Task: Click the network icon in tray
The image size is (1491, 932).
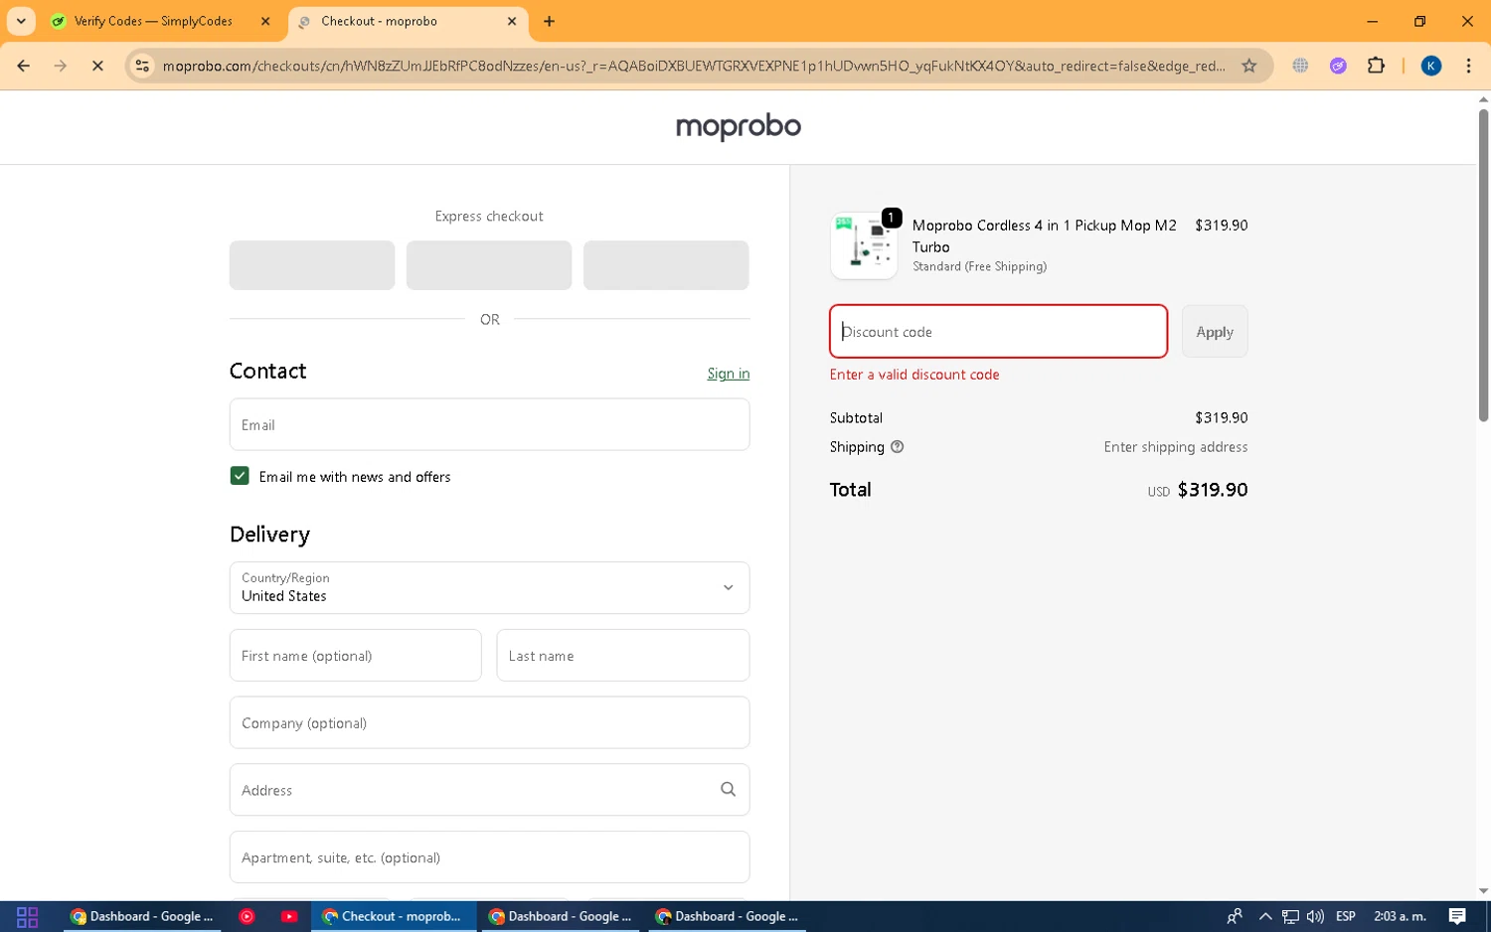Action: [x=1290, y=916]
